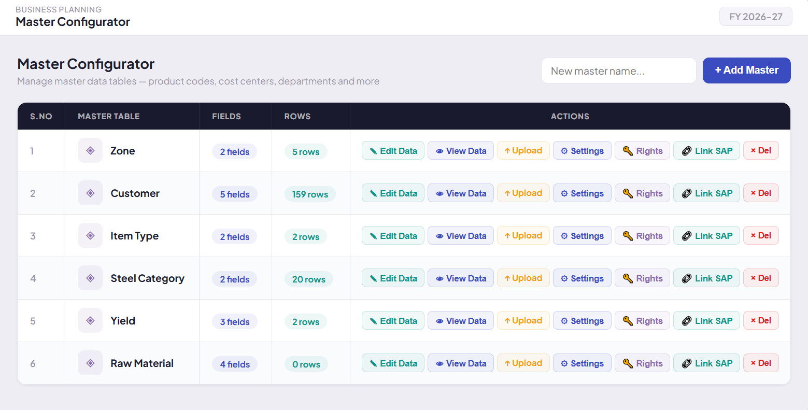Click the diamond icon beside Yield
This screenshot has width=808, height=410.
tap(90, 320)
